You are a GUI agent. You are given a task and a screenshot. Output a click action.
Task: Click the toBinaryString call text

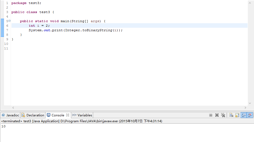pyautogui.click(x=97, y=30)
